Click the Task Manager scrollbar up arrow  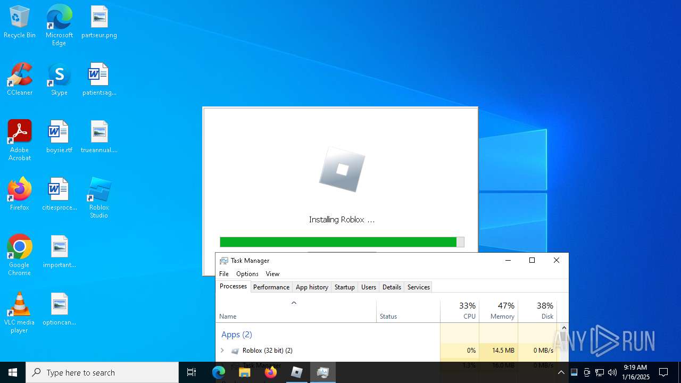(564, 328)
